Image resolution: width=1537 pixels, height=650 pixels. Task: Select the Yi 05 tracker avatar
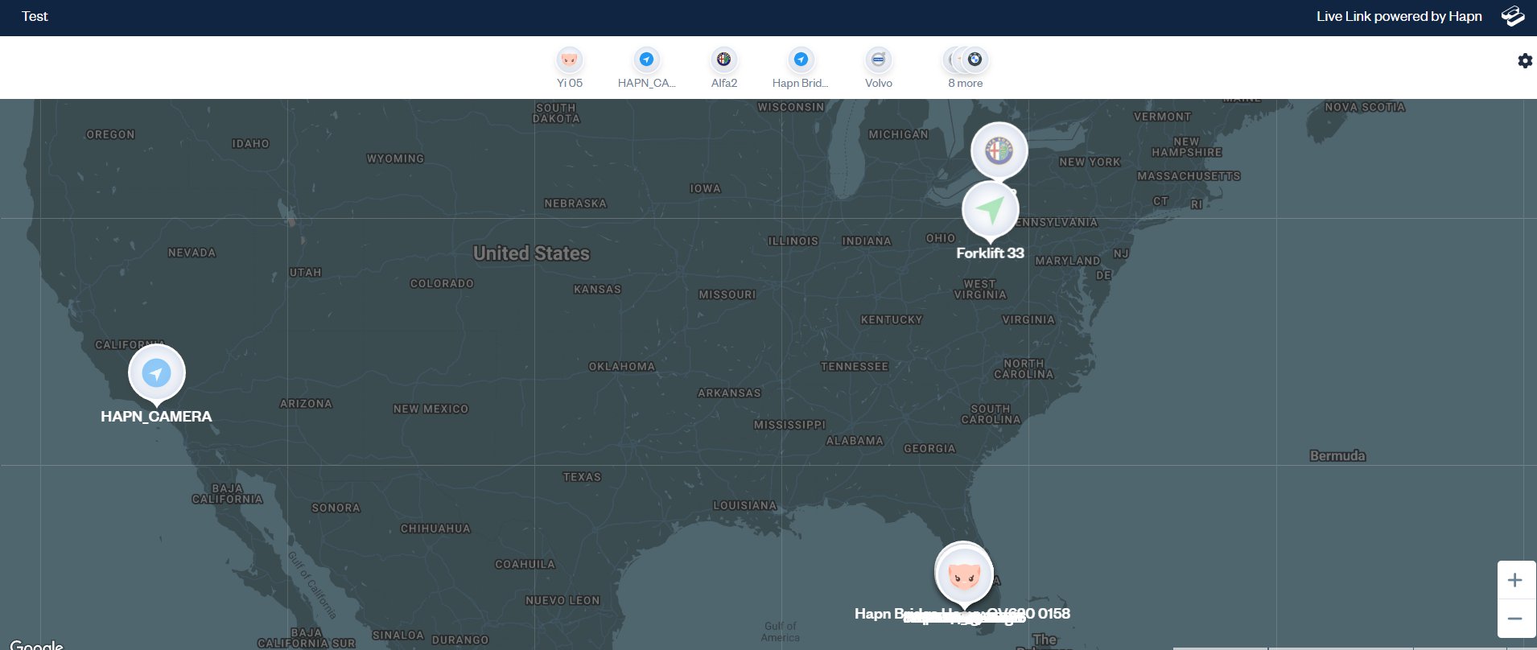(570, 60)
